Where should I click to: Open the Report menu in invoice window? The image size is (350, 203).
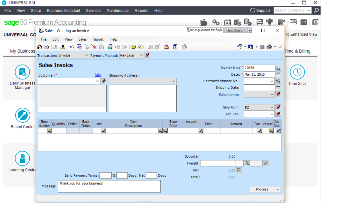(98, 39)
